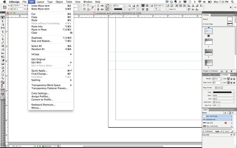Toggle Align Stroke to Center
The height and width of the screenshot is (148, 237).
pyautogui.click(x=216, y=88)
